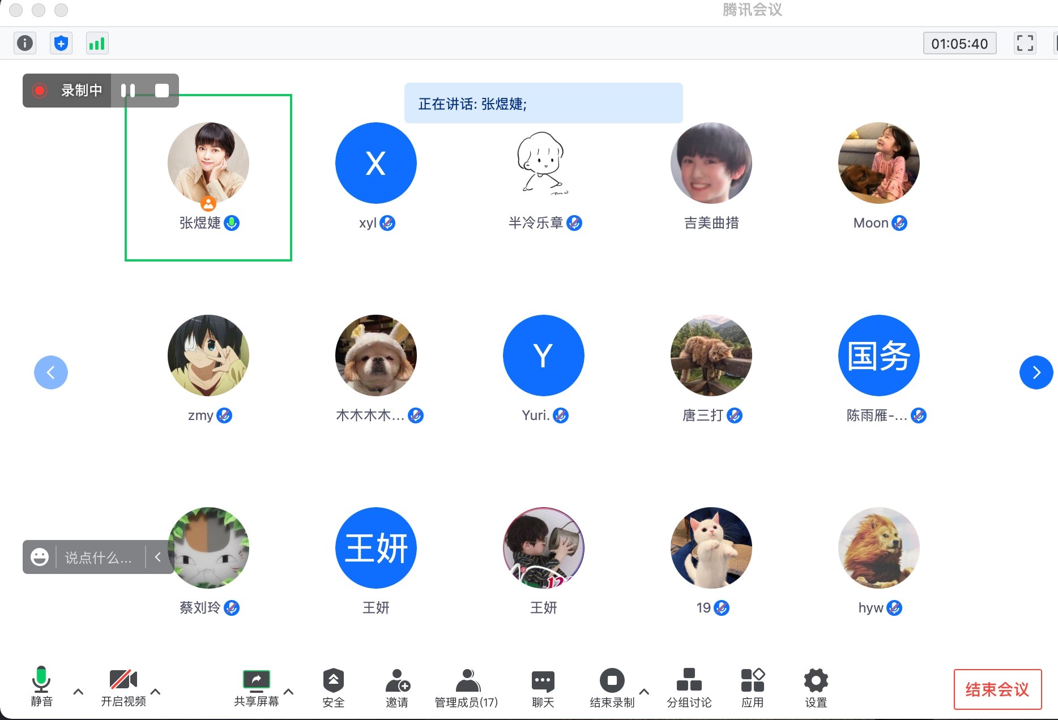
Task: Open the Apps (应用) panel
Action: [x=752, y=687]
